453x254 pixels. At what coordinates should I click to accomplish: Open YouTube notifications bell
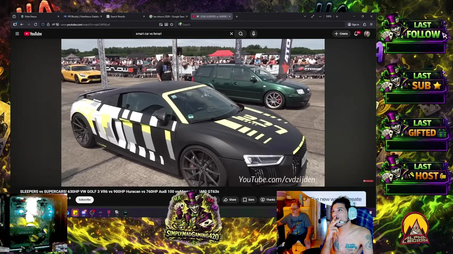pos(356,34)
